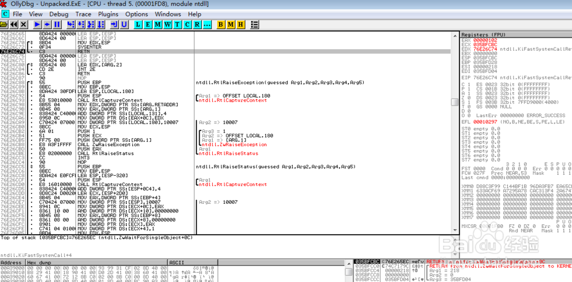
Task: Open the Windows menu
Action: pyautogui.click(x=168, y=14)
